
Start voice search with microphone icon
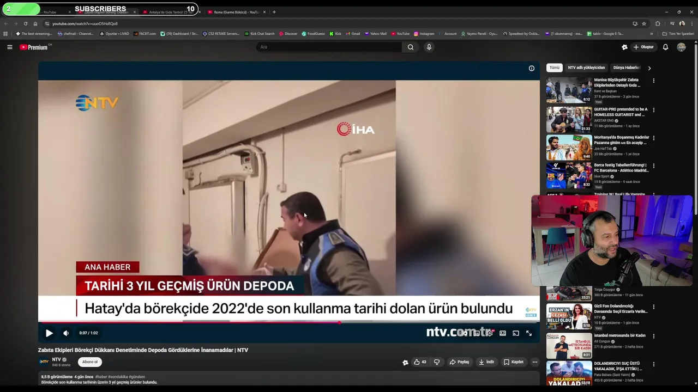tap(429, 47)
